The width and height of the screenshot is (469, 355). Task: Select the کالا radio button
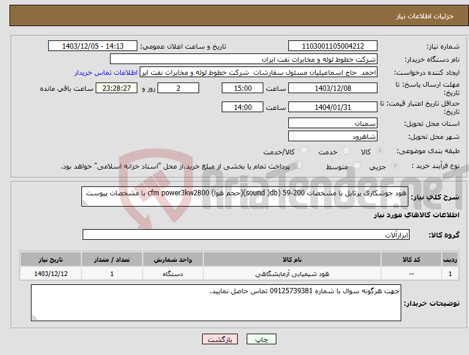(380, 151)
